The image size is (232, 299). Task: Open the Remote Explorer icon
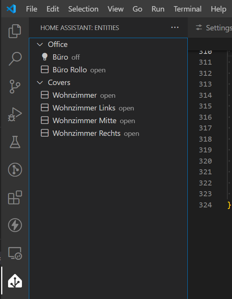(15, 253)
